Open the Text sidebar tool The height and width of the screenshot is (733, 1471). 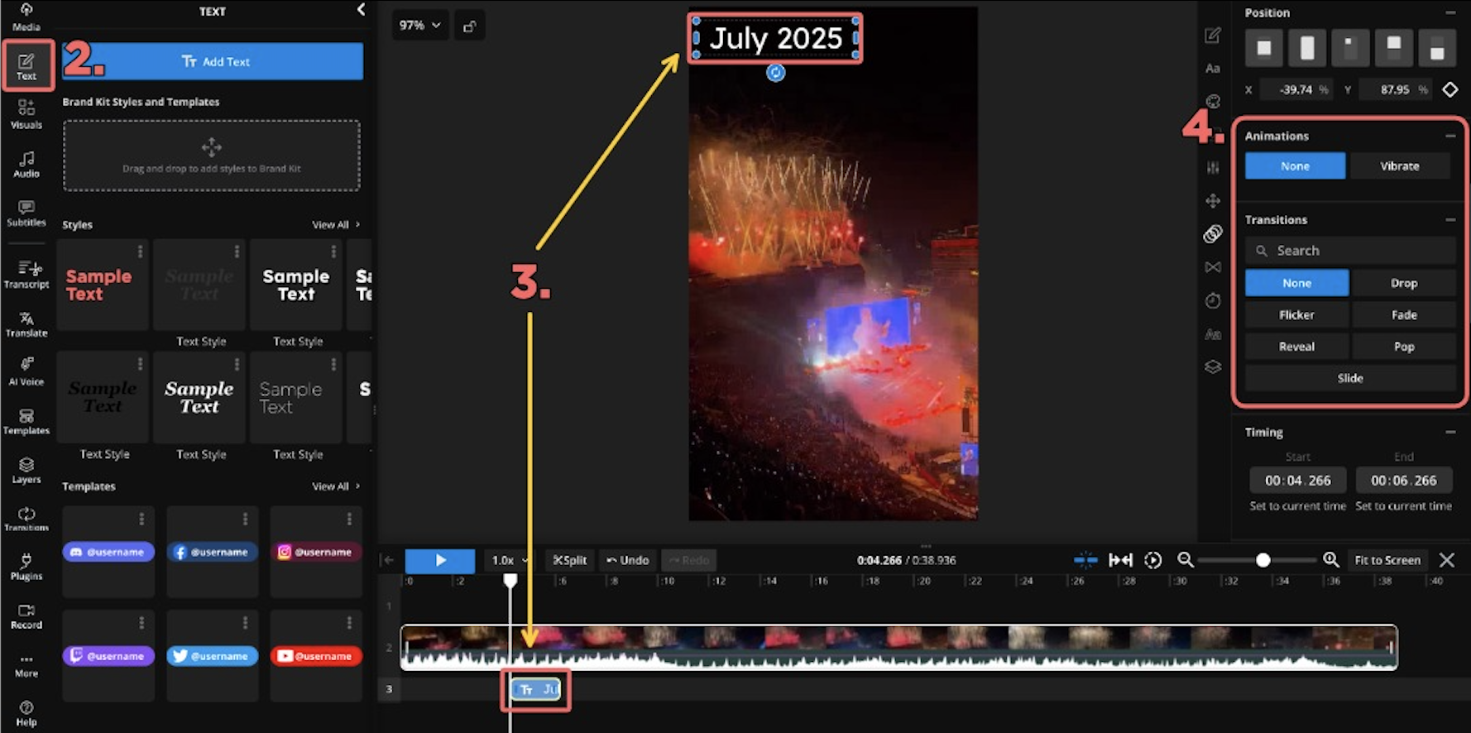[x=26, y=66]
